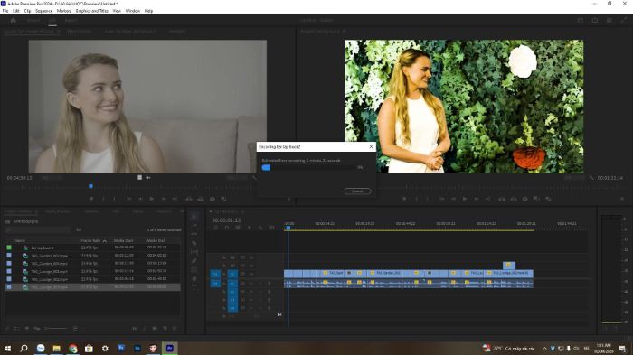633x355 pixels.
Task: Click Export Frame camera in Source monitor
Action: [x=213, y=199]
